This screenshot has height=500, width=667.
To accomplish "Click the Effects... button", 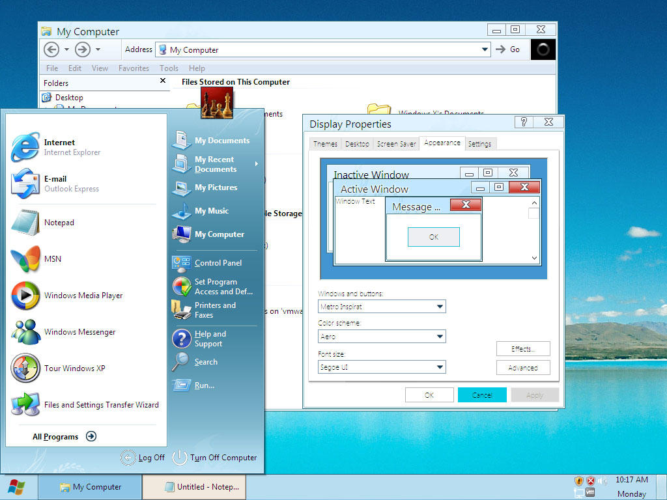I will (x=523, y=349).
